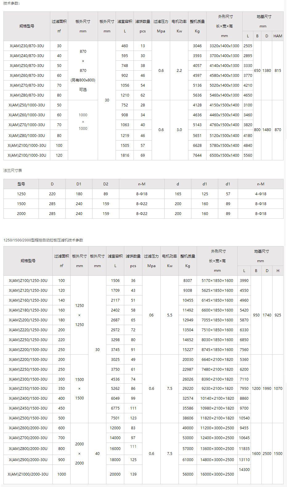287x487 pixels.
Task: Click the (另有800x800) plate size note
Action: tap(83, 80)
